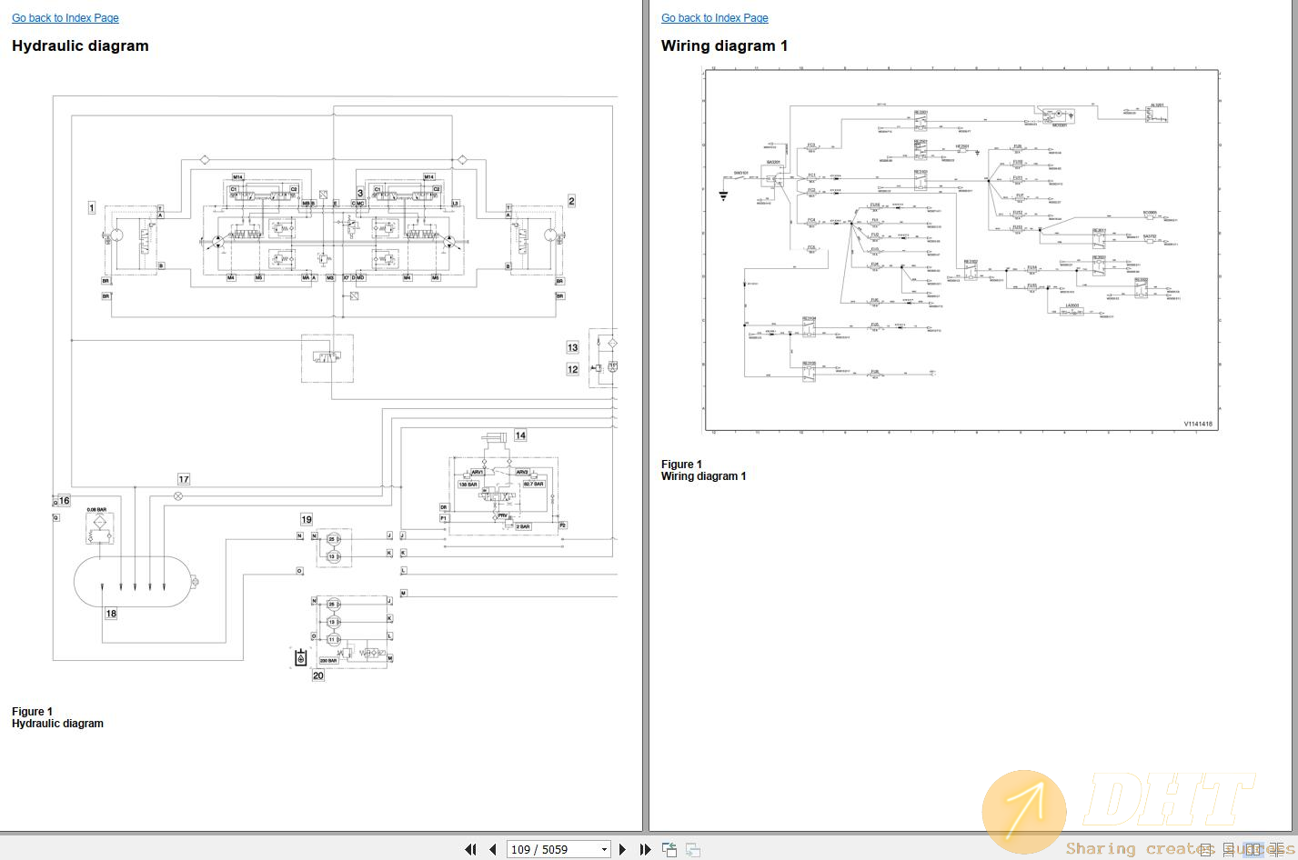Screen dimensions: 1298x860
Task: Click callout 18 on the hydraulic tank
Action: pyautogui.click(x=111, y=614)
